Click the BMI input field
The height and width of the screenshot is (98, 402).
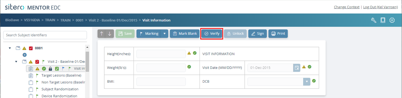[x=161, y=82]
